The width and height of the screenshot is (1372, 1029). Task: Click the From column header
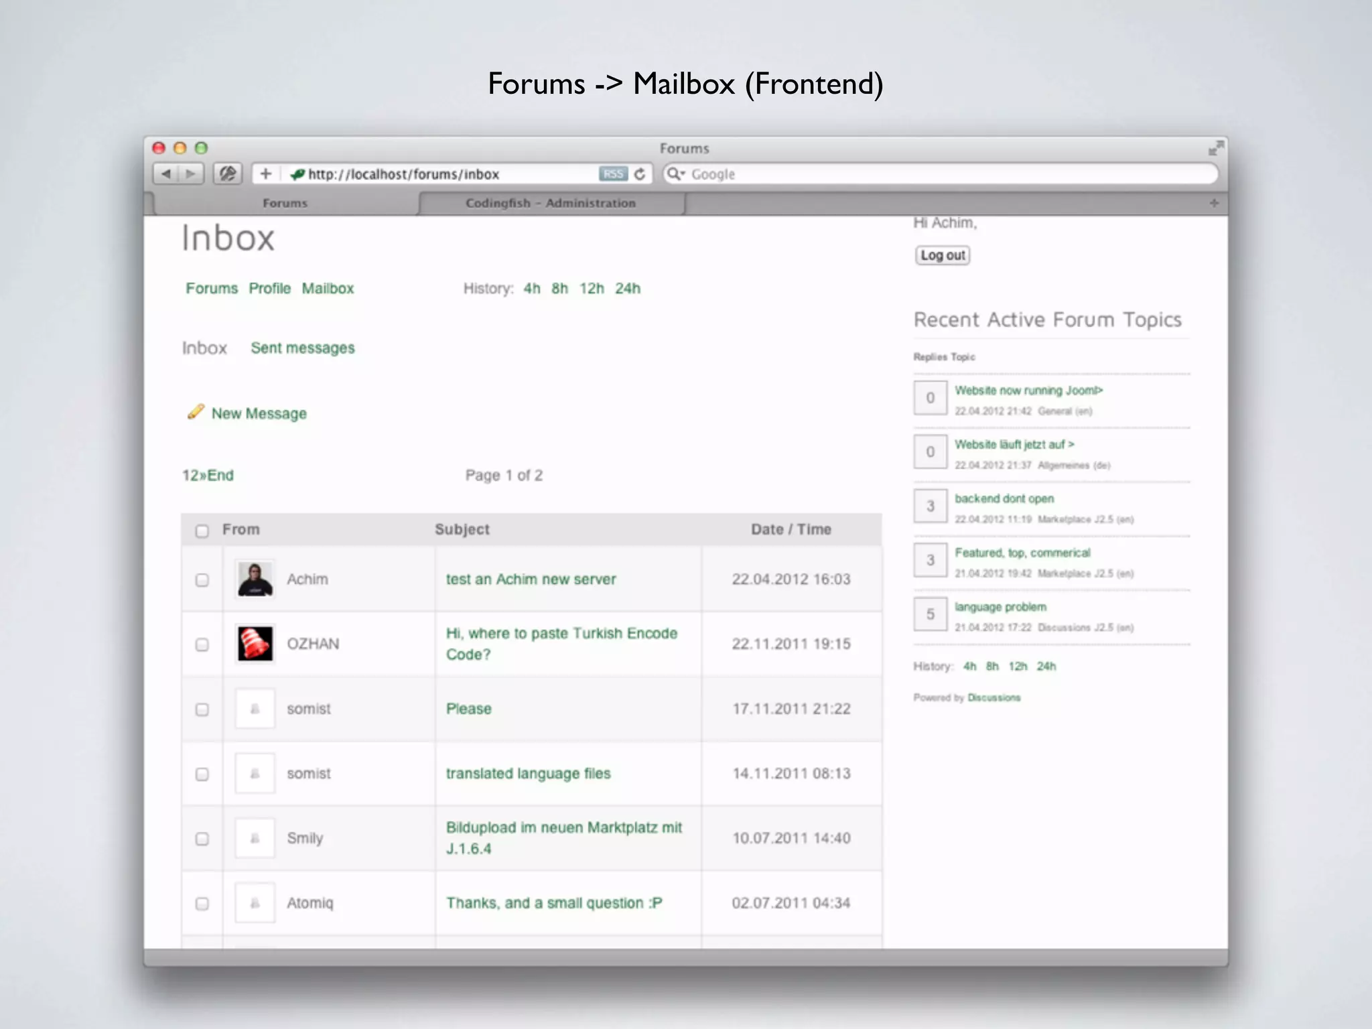(x=241, y=529)
